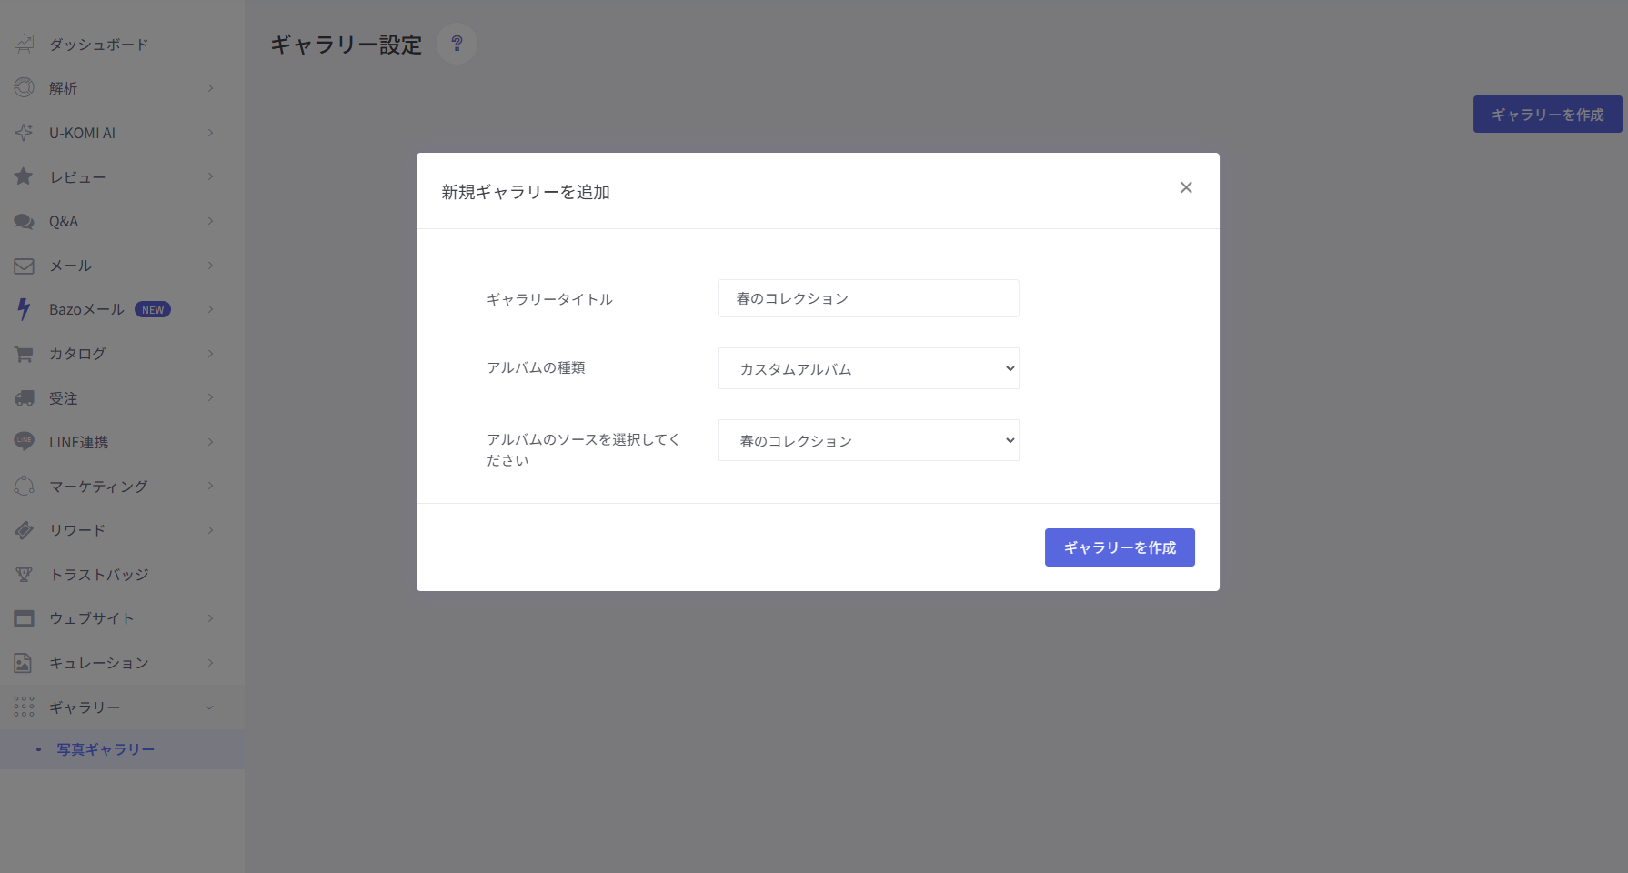
Task: Click the ギャラリータイトル input field
Action: tap(869, 298)
